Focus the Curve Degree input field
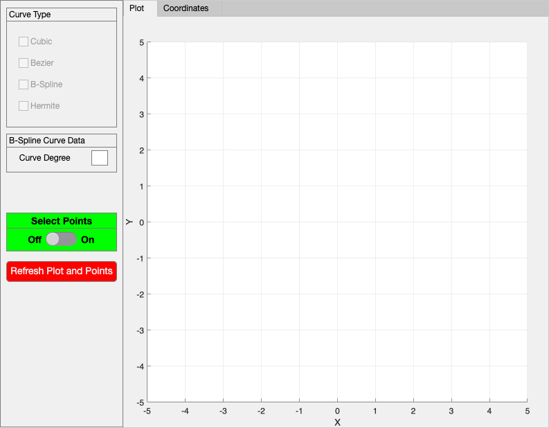This screenshot has width=549, height=428. pos(100,158)
